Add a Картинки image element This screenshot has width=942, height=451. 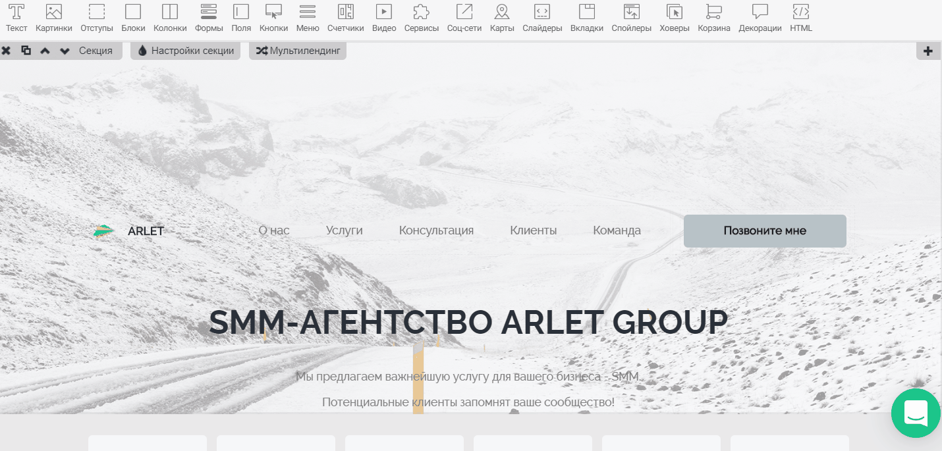click(x=54, y=18)
